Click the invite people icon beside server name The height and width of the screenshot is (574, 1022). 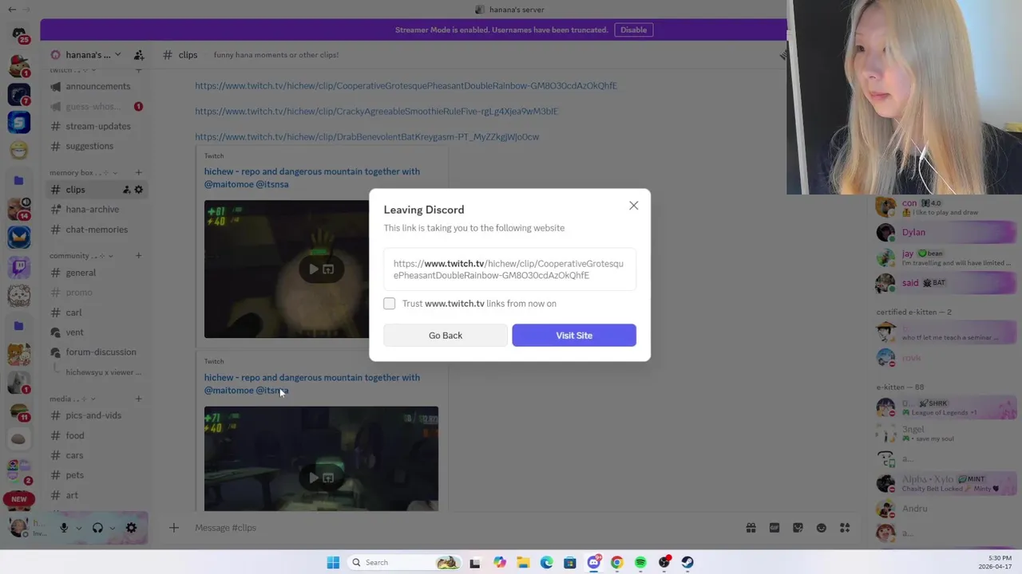pyautogui.click(x=139, y=55)
